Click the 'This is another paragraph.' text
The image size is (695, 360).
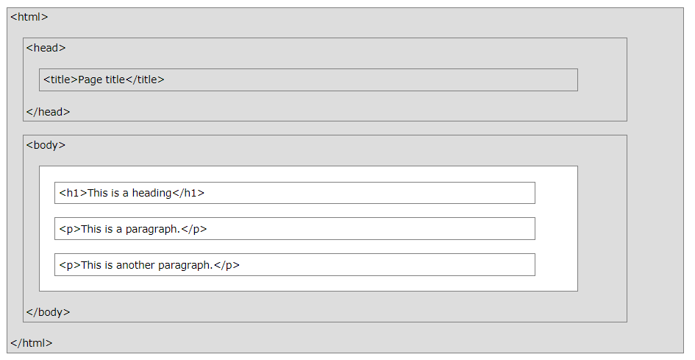146,265
